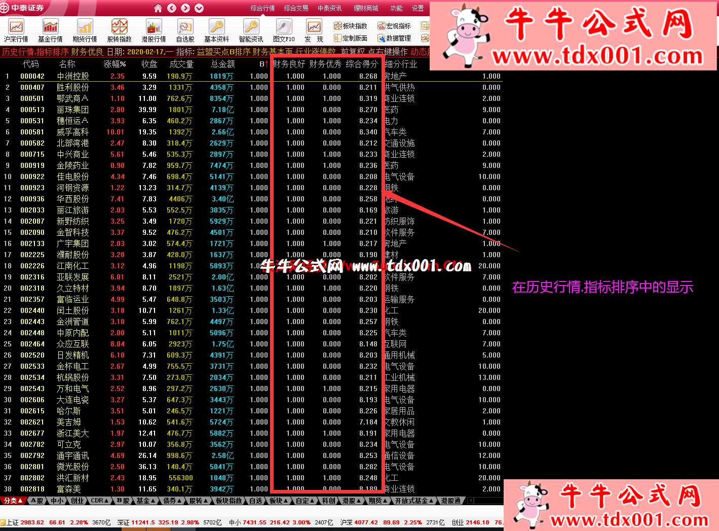
Task: Open the 功能 menu
Action: 396,8
